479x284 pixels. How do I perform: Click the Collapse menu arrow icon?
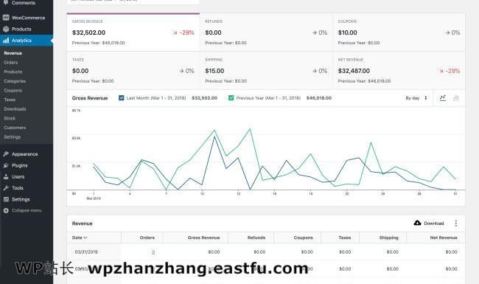[x=6, y=211]
